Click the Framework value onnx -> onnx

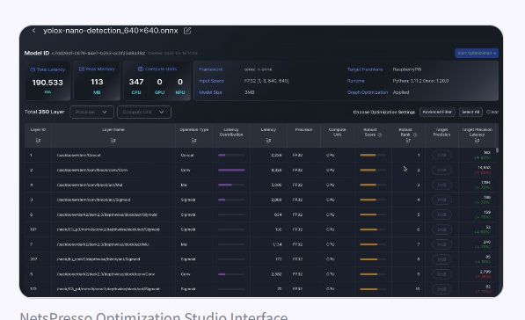pos(259,69)
